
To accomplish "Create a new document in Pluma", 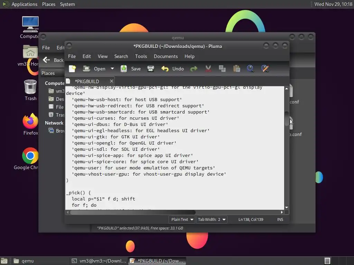I will pyautogui.click(x=73, y=69).
